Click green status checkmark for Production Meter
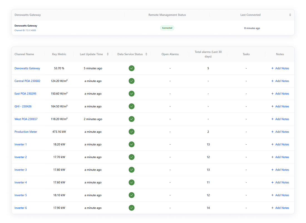The height and width of the screenshot is (223, 306). (x=132, y=132)
